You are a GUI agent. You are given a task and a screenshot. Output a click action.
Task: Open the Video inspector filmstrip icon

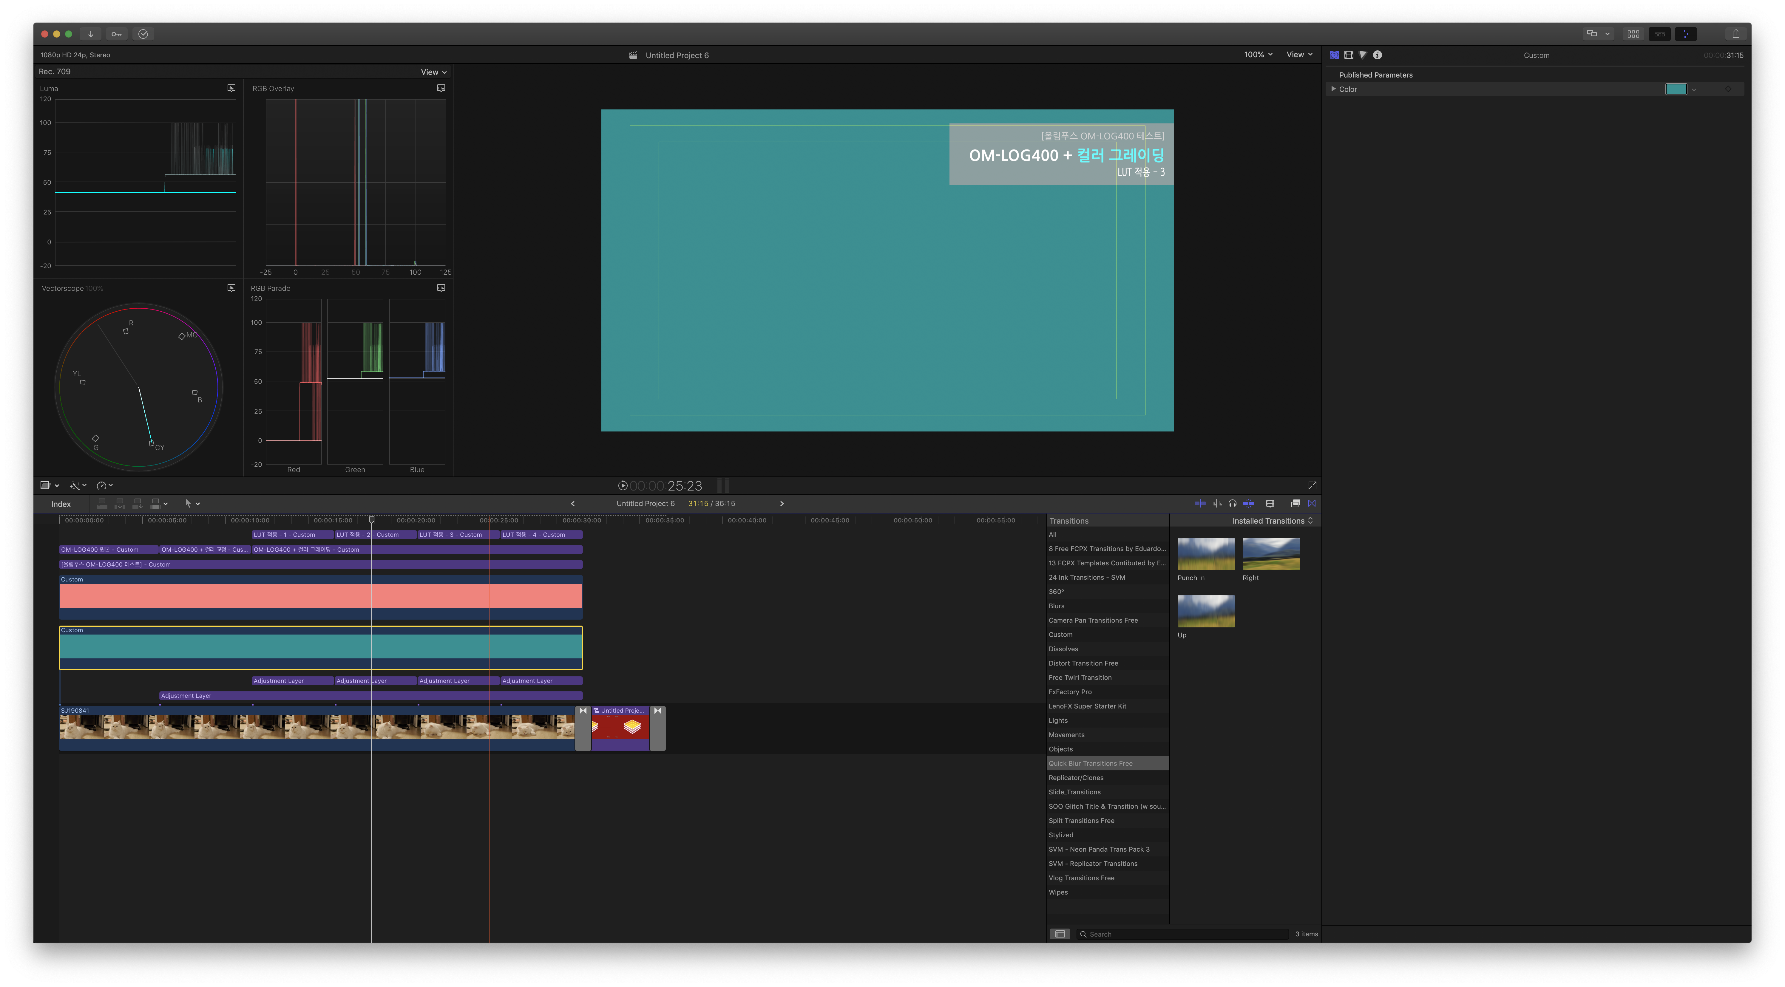1349,55
